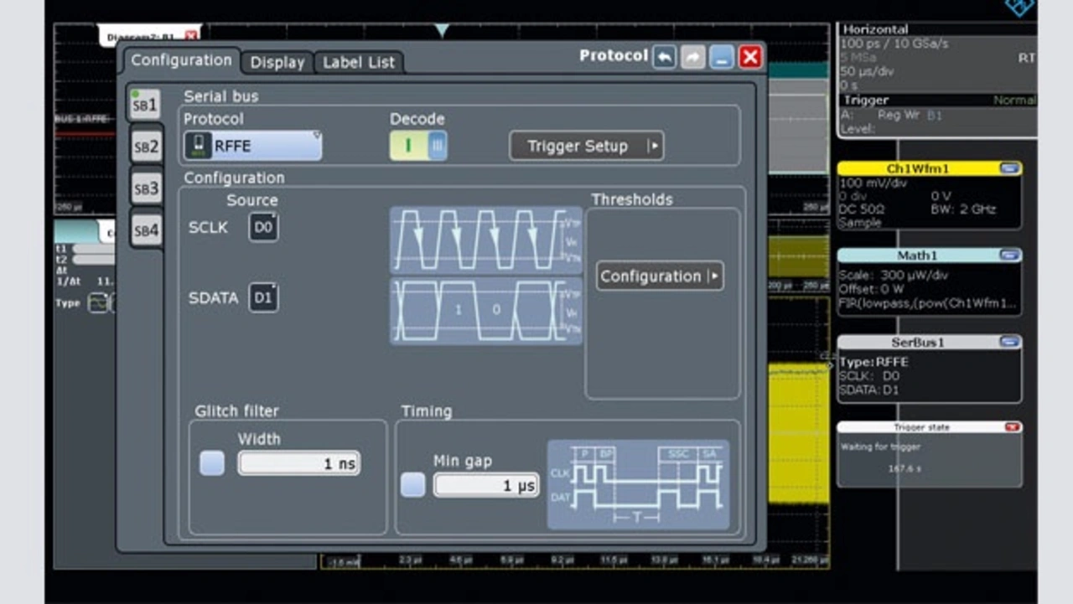Open the RFFE protocol dropdown
The image size is (1073, 604).
click(x=252, y=146)
